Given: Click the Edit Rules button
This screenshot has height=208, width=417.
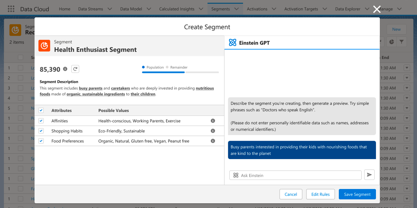Looking at the screenshot, I should coord(320,194).
